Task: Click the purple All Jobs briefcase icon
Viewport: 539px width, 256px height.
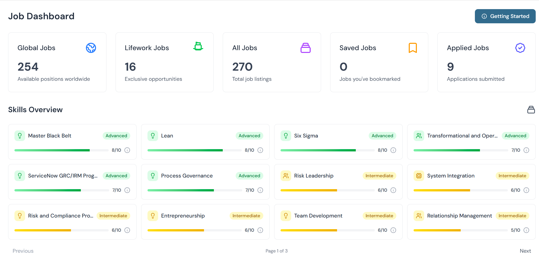Action: click(305, 48)
